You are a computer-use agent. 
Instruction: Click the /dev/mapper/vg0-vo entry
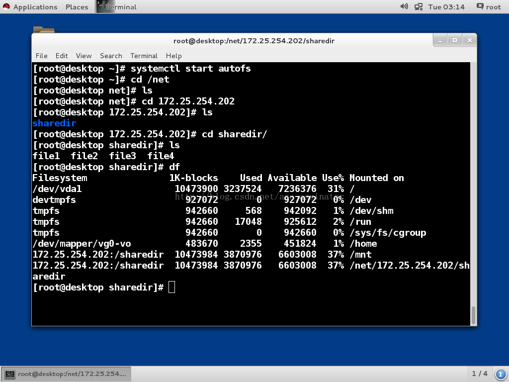point(82,244)
